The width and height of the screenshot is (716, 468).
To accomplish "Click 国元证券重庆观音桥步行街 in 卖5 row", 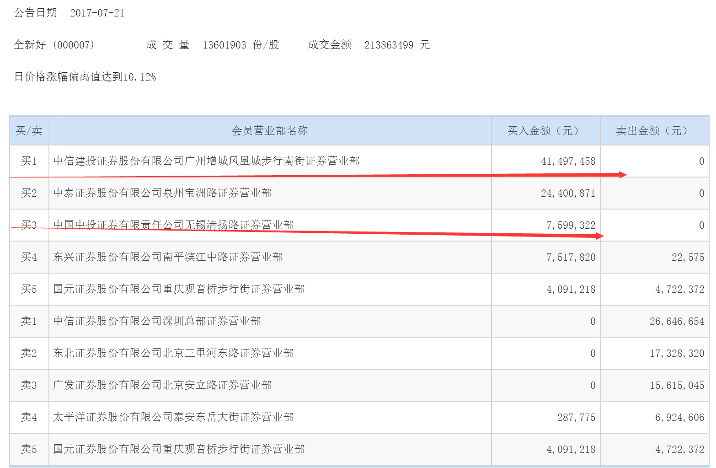I will click(179, 449).
